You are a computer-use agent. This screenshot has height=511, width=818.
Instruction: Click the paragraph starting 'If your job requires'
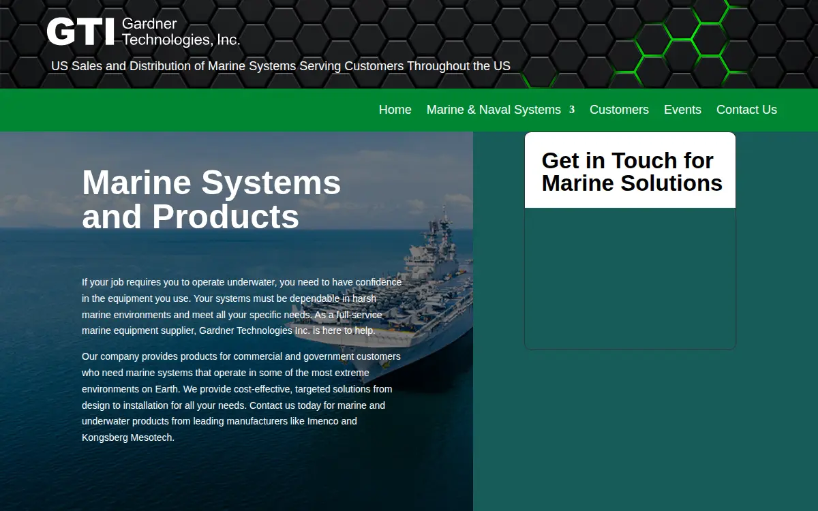[242, 306]
